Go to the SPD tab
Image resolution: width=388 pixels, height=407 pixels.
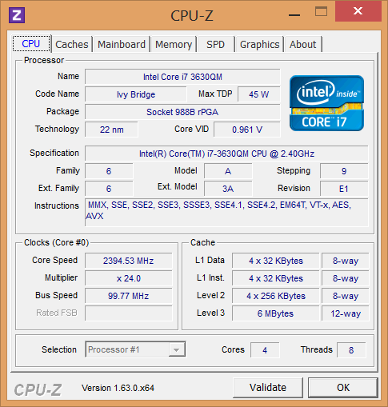click(216, 44)
